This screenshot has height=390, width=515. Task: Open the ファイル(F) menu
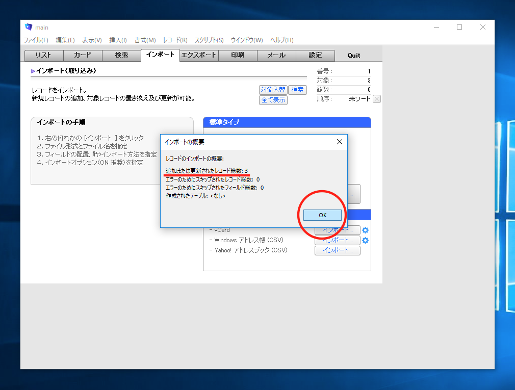coord(36,40)
